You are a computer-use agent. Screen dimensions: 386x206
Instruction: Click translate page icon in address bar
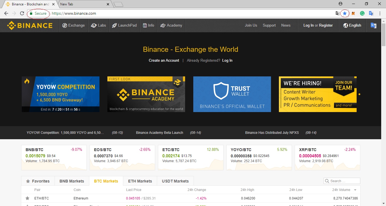tap(337, 13)
